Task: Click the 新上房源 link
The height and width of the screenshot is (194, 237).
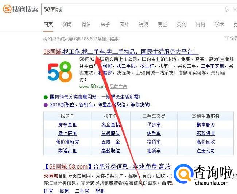Action: point(67,133)
